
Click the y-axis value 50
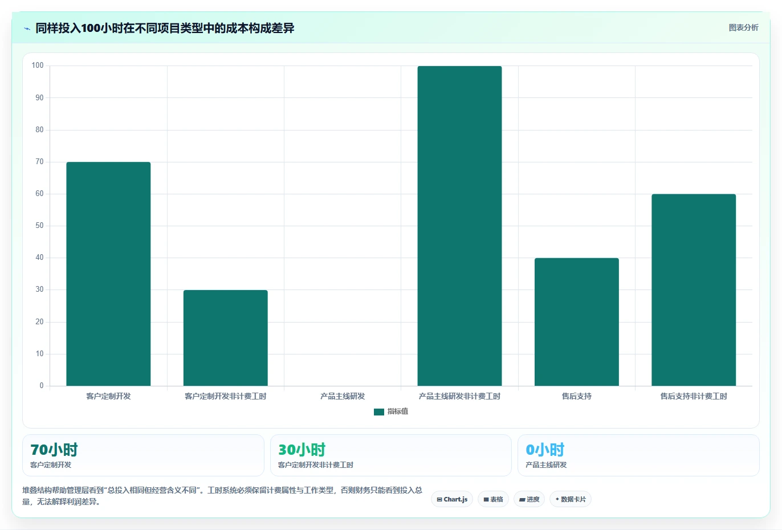pos(39,226)
